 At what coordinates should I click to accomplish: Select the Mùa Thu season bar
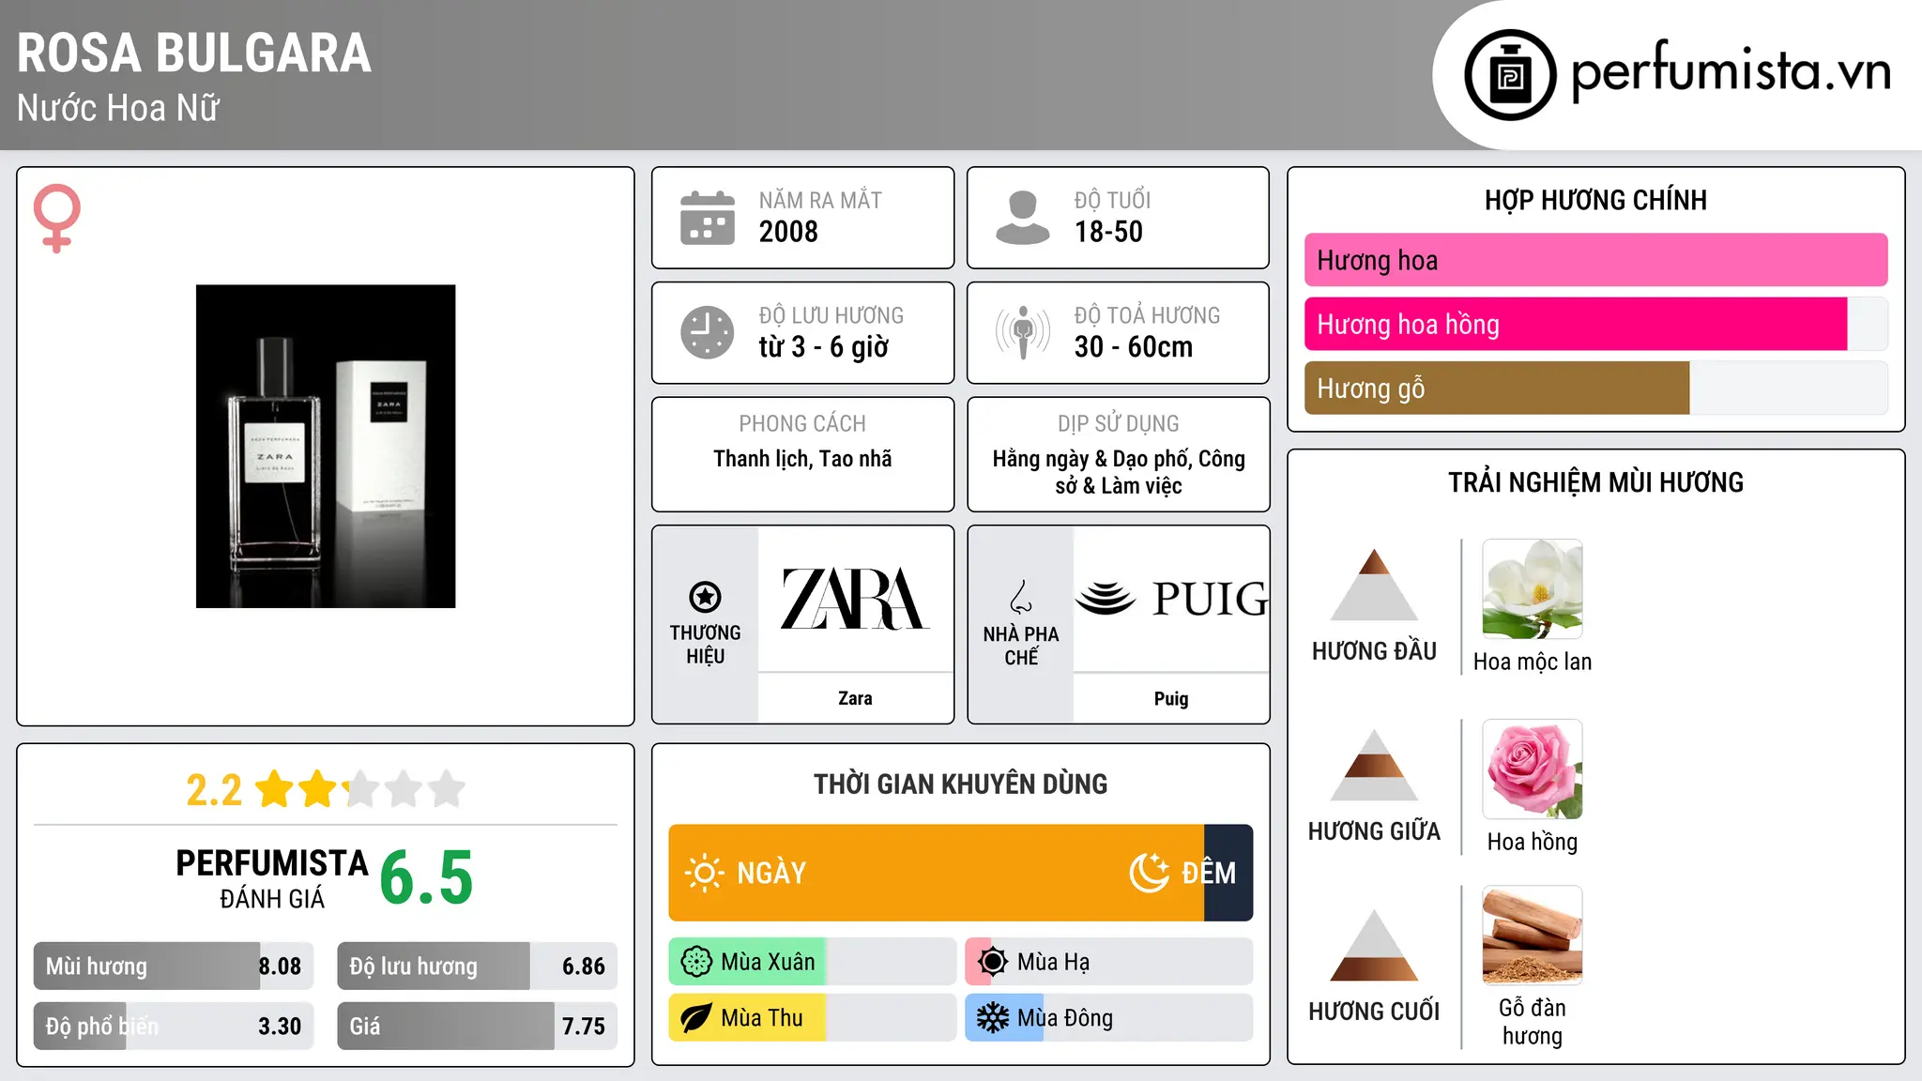tap(813, 1018)
